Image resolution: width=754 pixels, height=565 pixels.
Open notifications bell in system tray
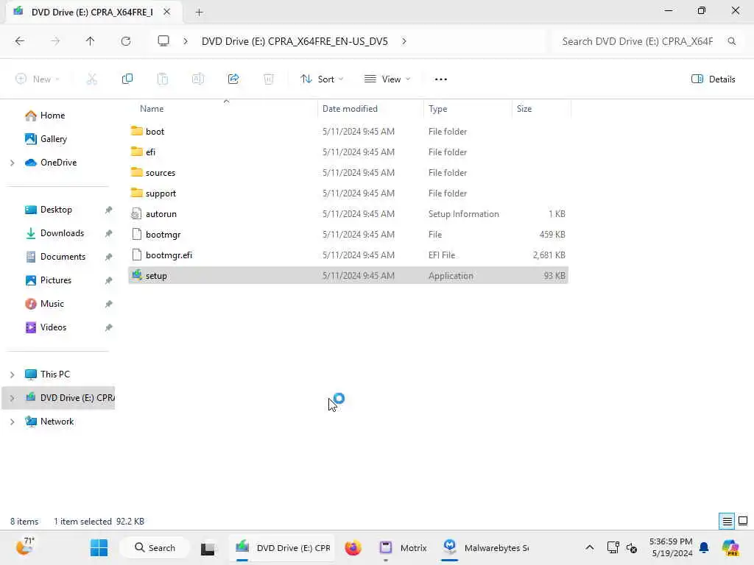pyautogui.click(x=704, y=547)
